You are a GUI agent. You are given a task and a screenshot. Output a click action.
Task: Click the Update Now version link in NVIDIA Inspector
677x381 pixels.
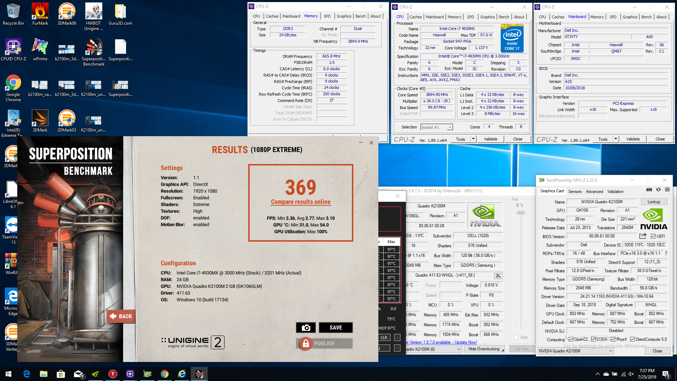click(441, 342)
